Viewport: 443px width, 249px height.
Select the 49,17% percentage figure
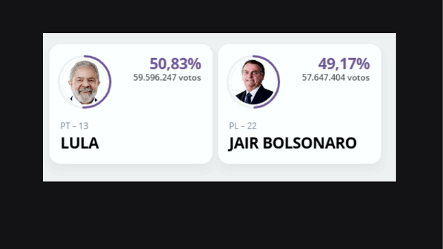click(x=344, y=64)
